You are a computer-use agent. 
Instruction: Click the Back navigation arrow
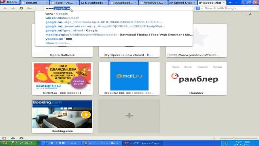click(x=5, y=8)
